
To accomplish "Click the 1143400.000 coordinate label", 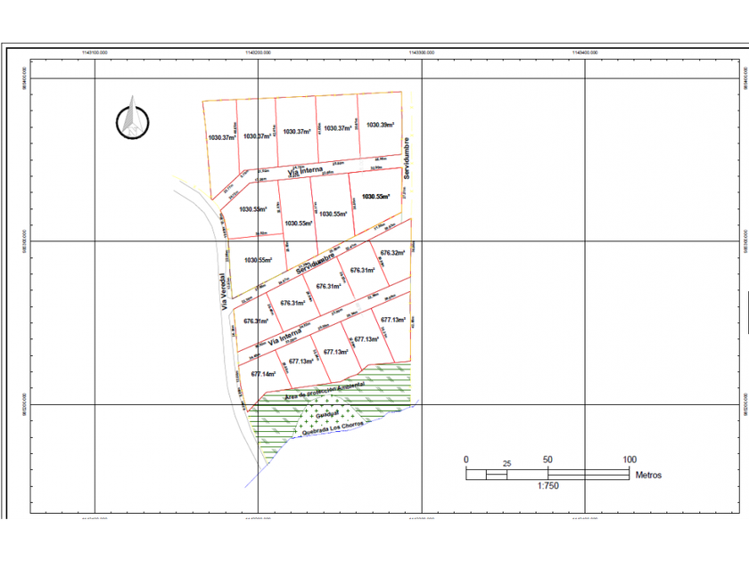I will pos(585,53).
